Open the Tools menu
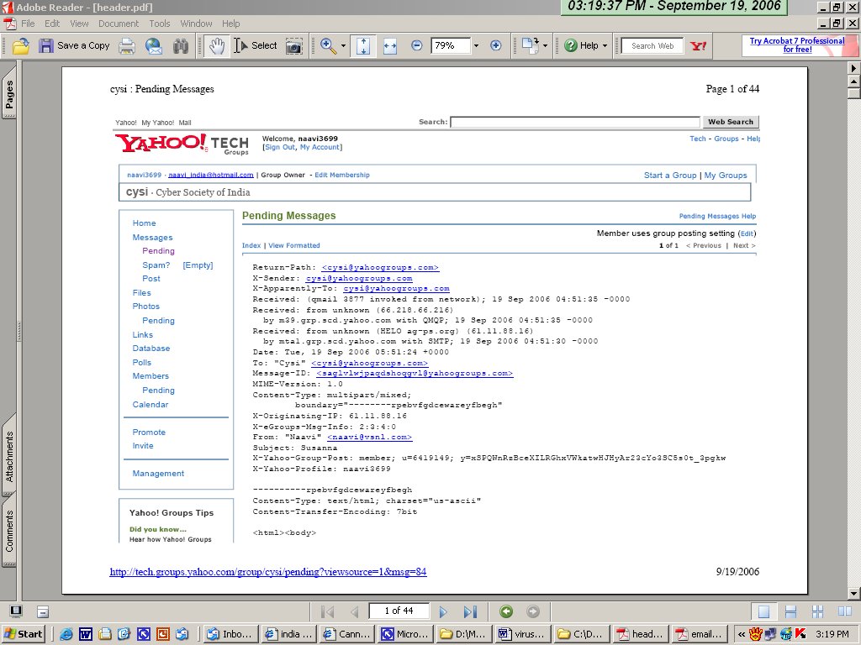This screenshot has width=861, height=645. coord(159,24)
